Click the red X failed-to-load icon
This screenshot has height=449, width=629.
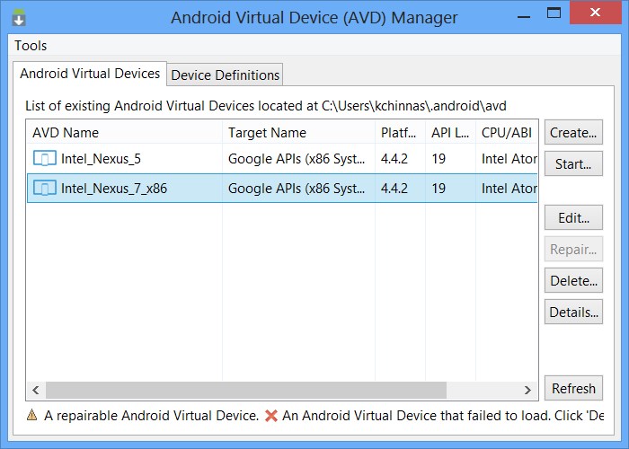(270, 416)
